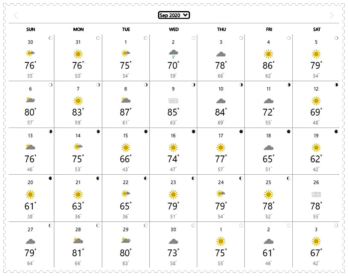Viewport: 348px width, 276px height.
Task: Open the Sep 2020 month dropdown
Action: click(x=174, y=15)
